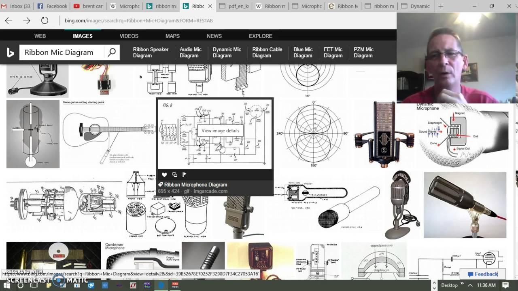Switch to the Facebook tab

click(52, 6)
